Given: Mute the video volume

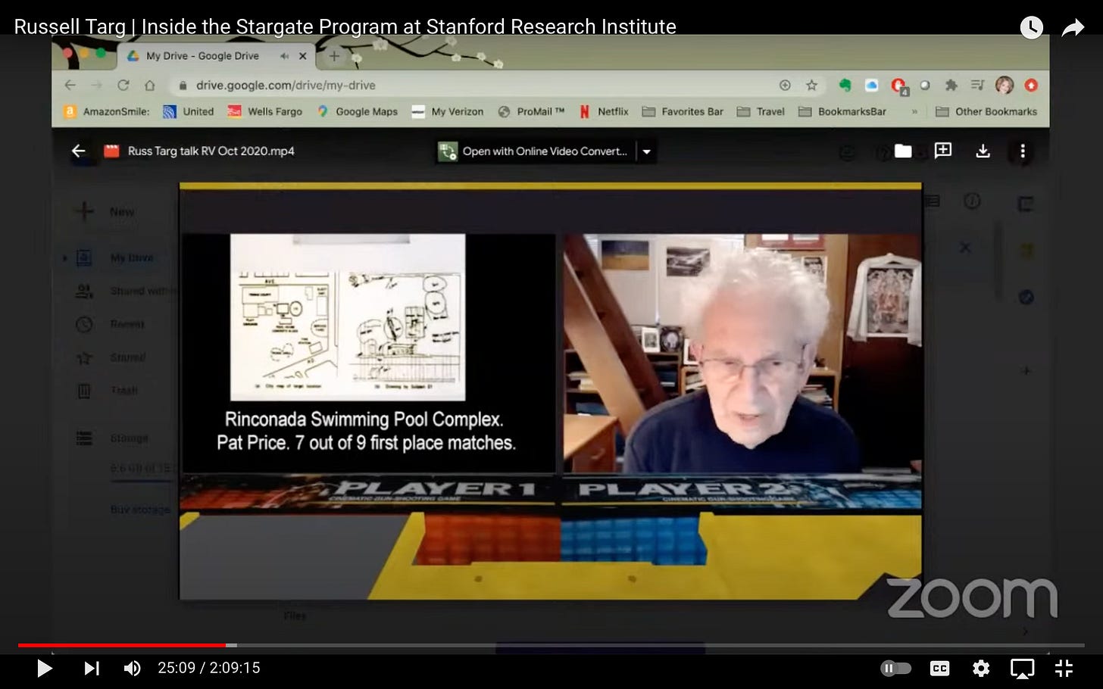Looking at the screenshot, I should pos(133,668).
